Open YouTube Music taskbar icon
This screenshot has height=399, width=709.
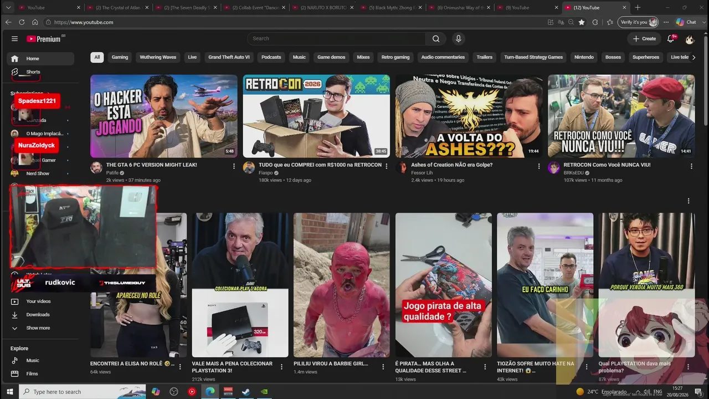(192, 392)
